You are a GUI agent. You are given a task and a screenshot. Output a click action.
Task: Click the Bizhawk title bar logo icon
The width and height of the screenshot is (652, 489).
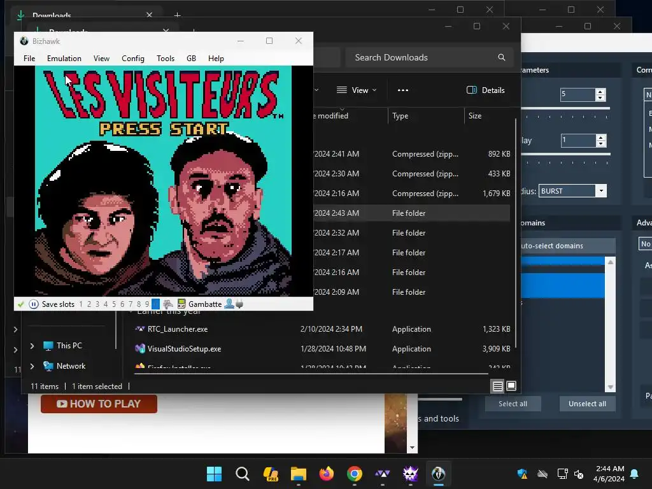pos(24,41)
